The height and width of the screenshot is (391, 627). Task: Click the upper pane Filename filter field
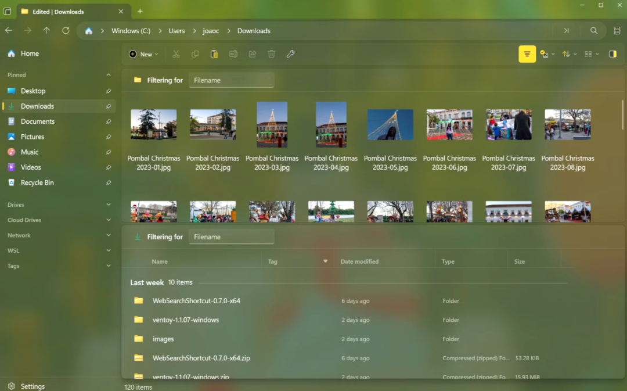tap(232, 80)
